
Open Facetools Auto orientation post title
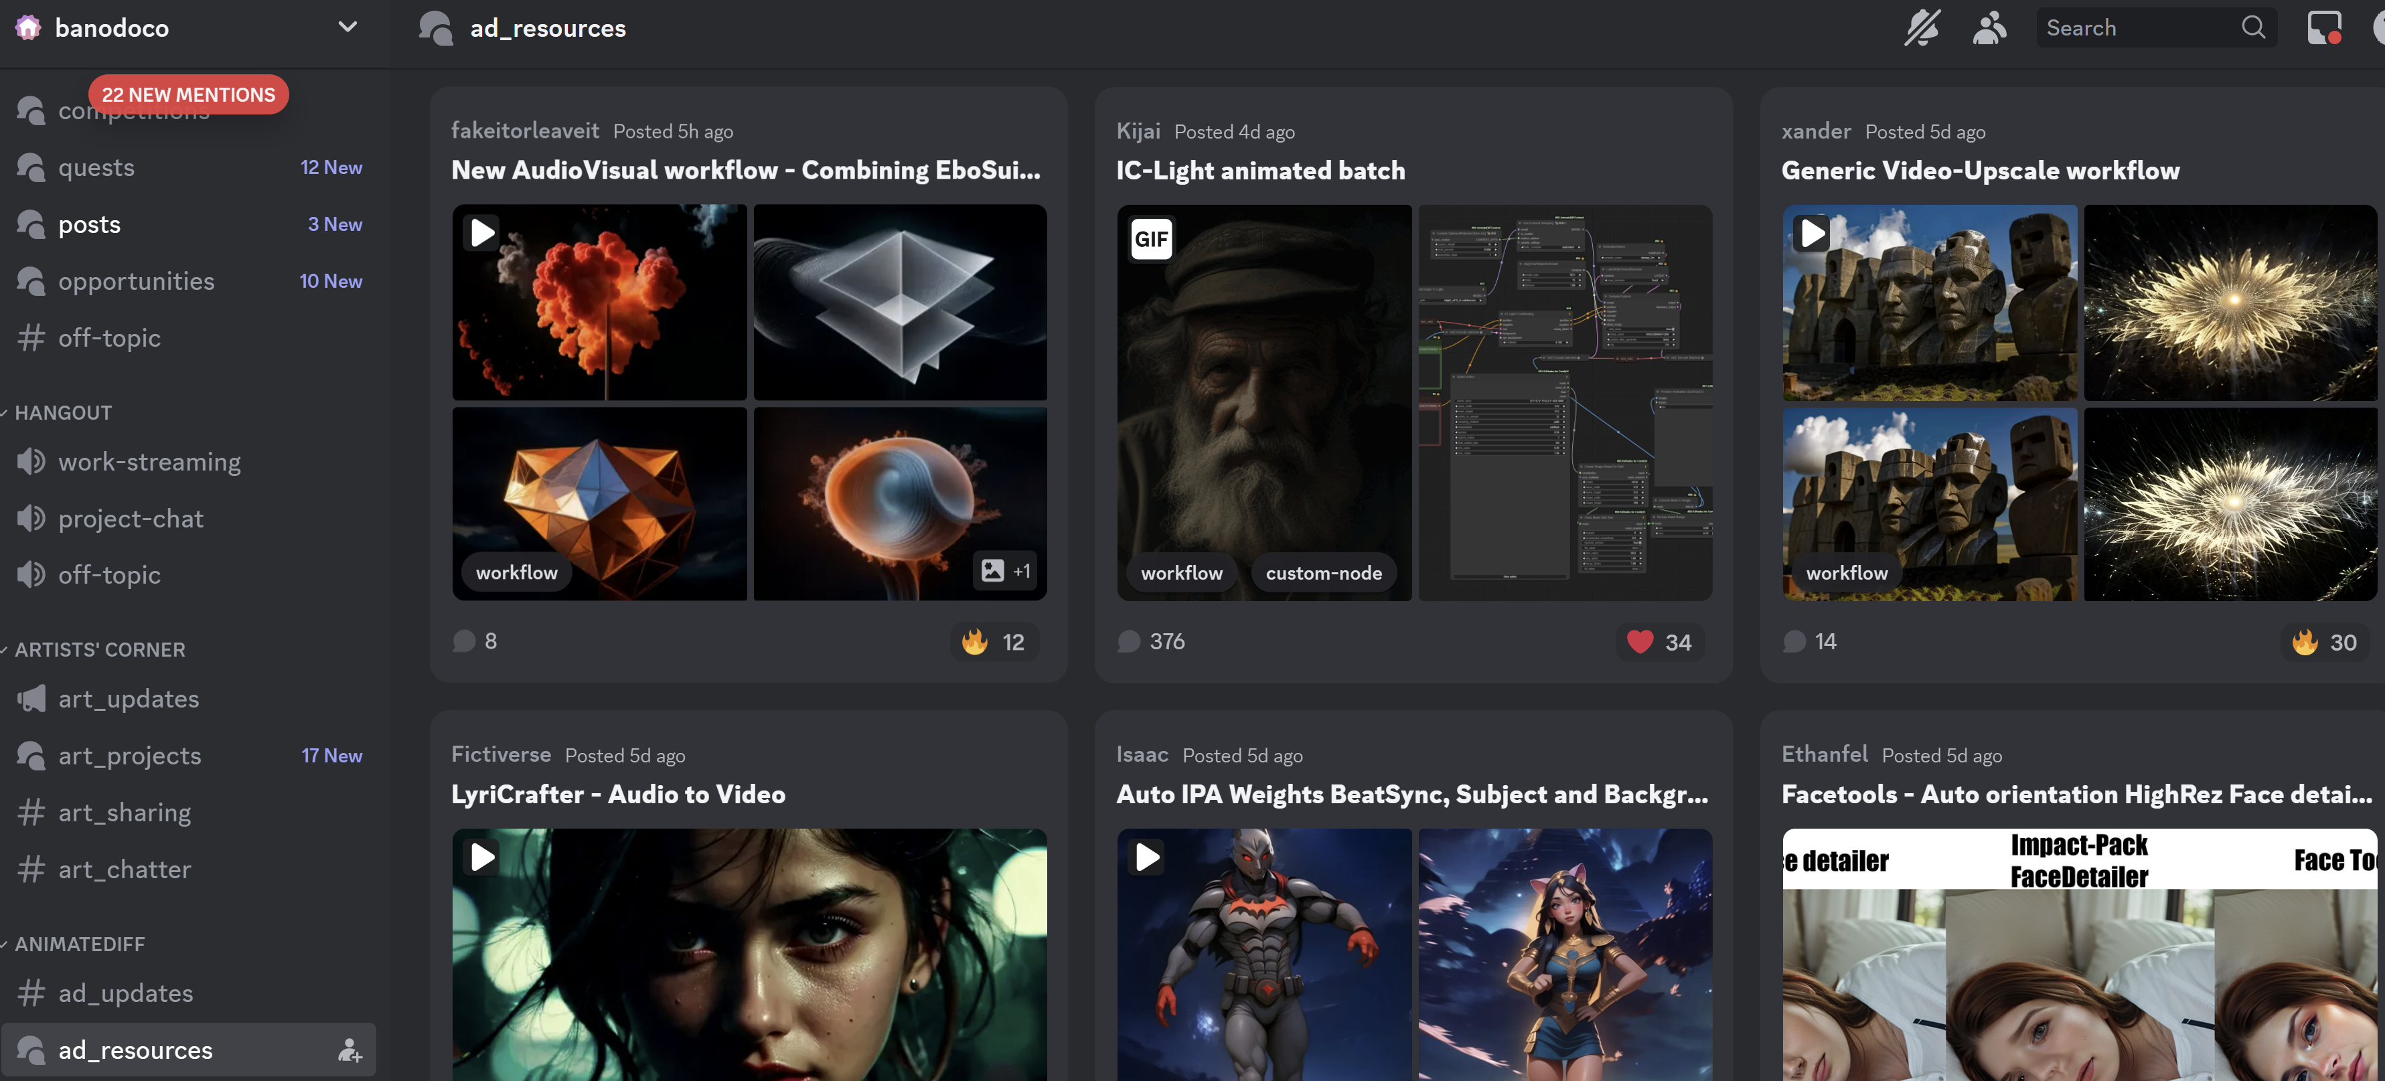[x=2077, y=794]
